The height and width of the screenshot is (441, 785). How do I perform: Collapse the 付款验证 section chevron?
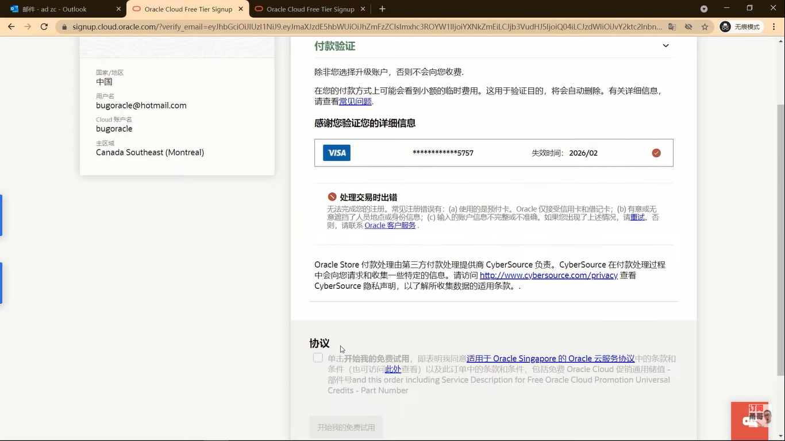tap(665, 45)
